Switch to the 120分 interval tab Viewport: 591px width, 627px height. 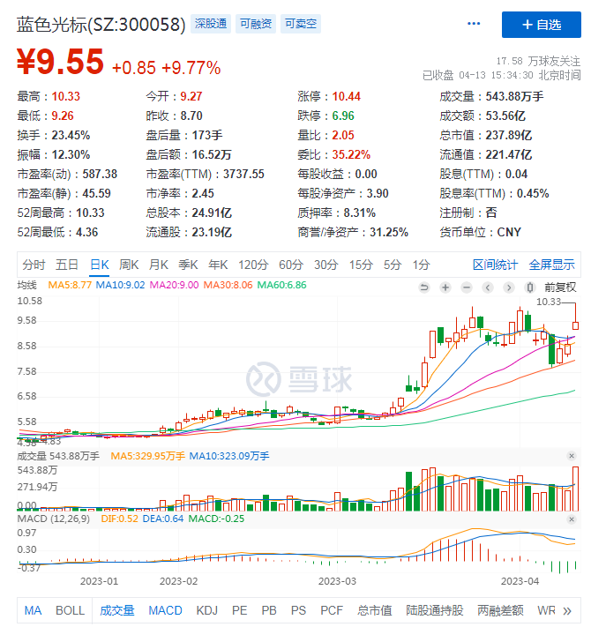(253, 265)
